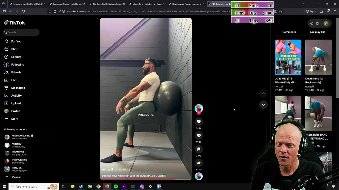Open options for Deadlifting for Beginners video
The image size is (339, 190).
[x=330, y=78]
